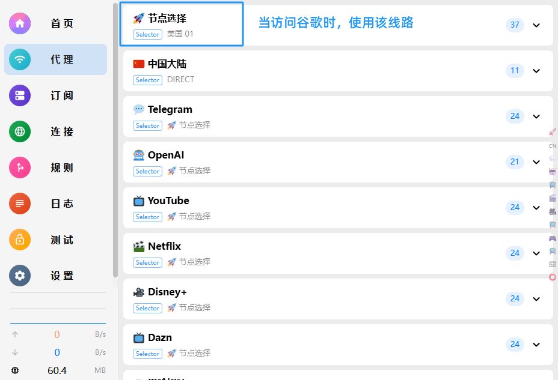Expand the Netflix proxy group
This screenshot has width=558, height=380.
tap(536, 253)
